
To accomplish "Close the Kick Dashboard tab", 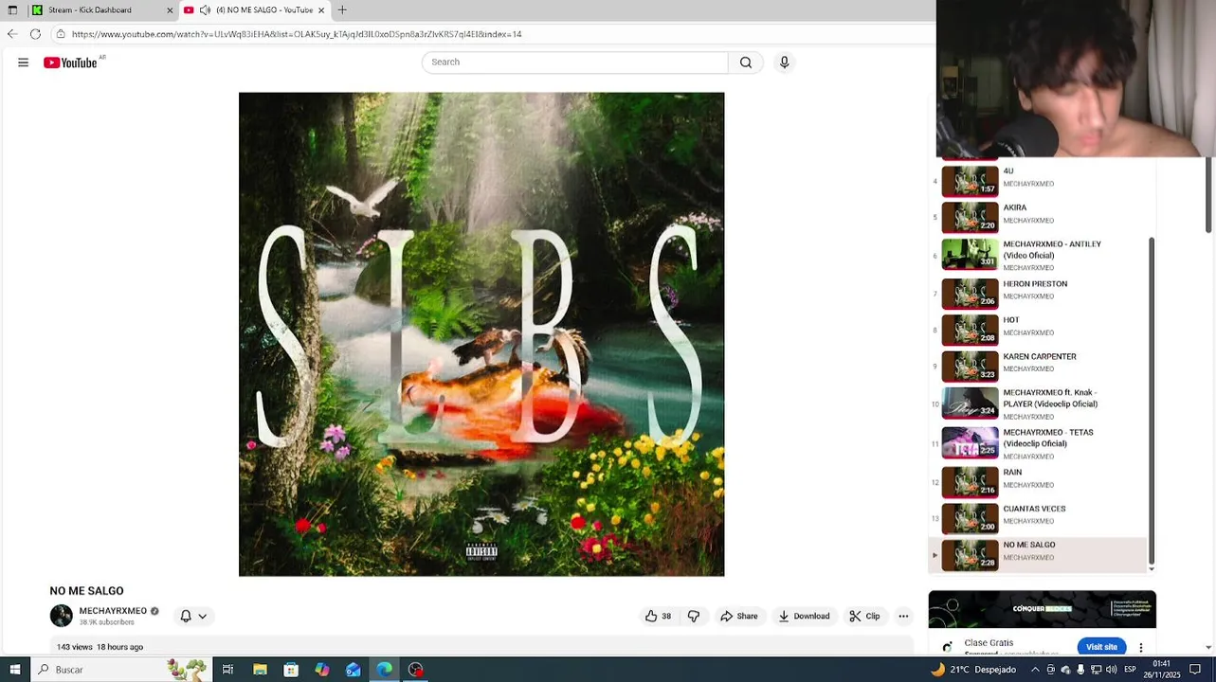I will coord(170,9).
